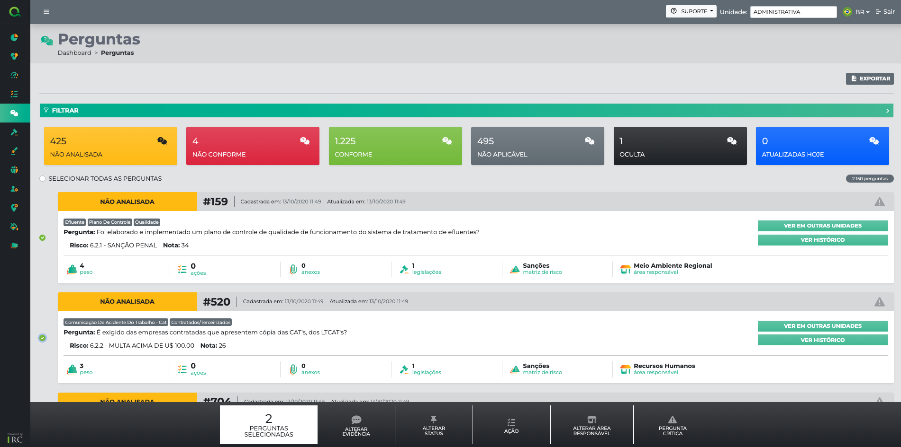Click ALTERAR STATUS in bottom bar
Viewport: 901px width, 447px height.
[434, 425]
